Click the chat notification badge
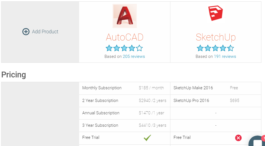265x146 pixels. [x=263, y=138]
